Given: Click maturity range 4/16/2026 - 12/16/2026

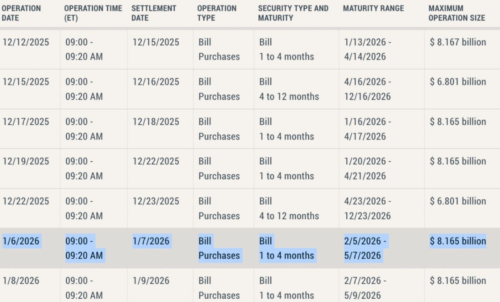Looking at the screenshot, I should [x=367, y=89].
